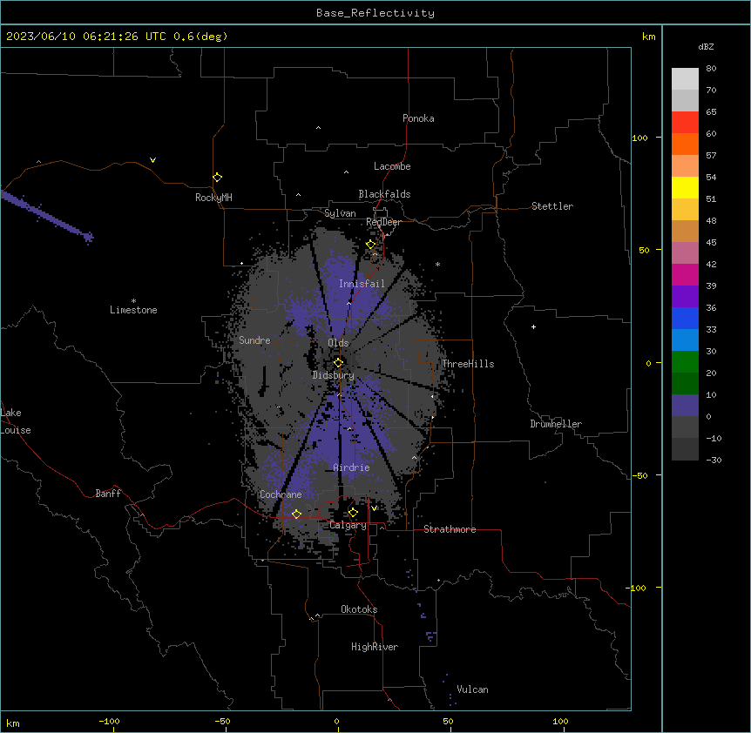Screen dimensions: 751x733
Task: Click the Lake Louise label
Action: pos(16,421)
